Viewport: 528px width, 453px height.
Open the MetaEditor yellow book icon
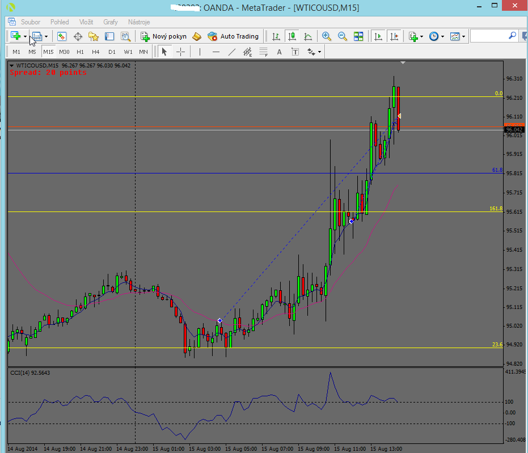coord(197,36)
